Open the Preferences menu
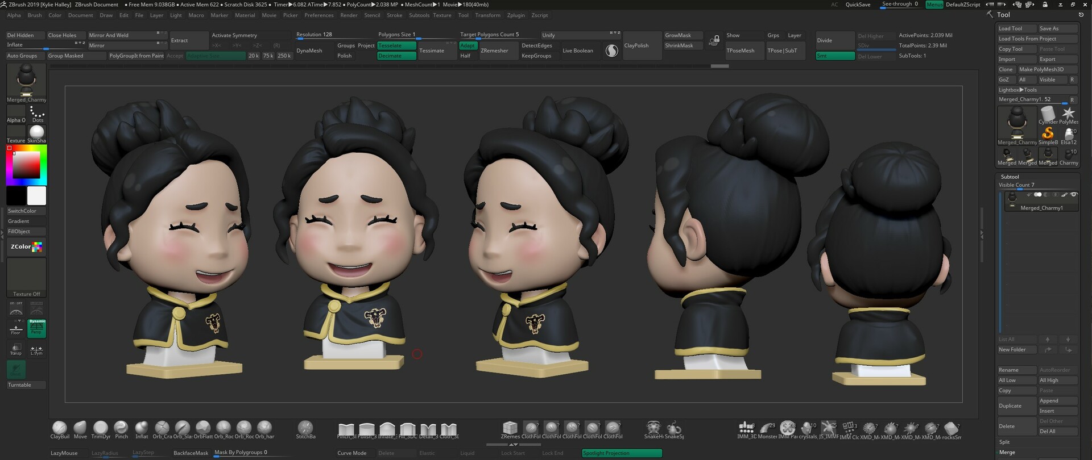The height and width of the screenshot is (460, 1092). (x=319, y=15)
